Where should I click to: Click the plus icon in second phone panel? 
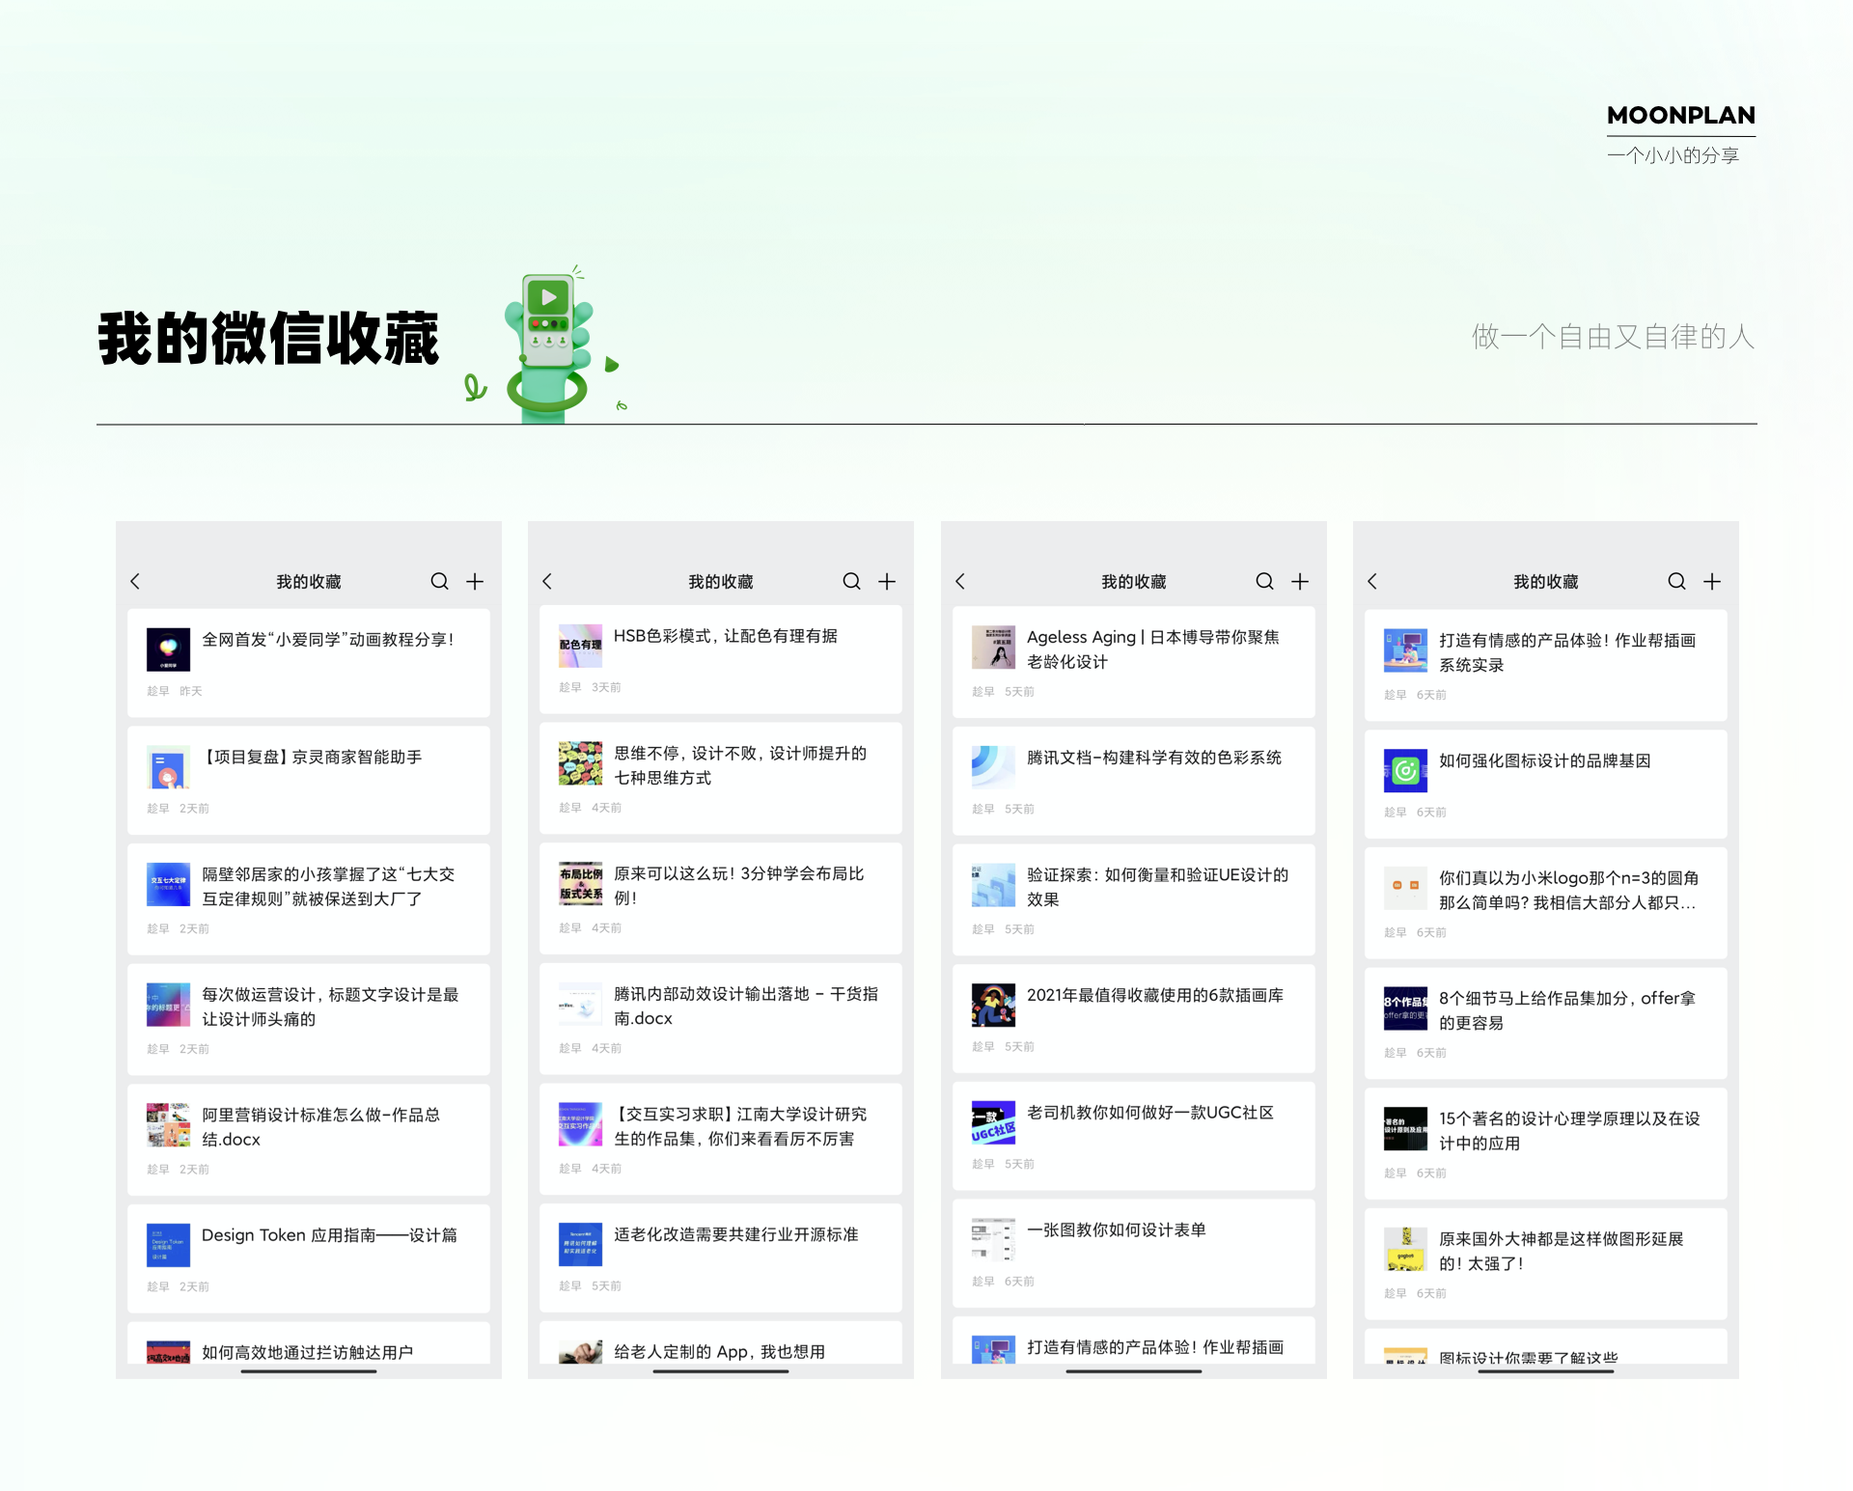coord(887,581)
